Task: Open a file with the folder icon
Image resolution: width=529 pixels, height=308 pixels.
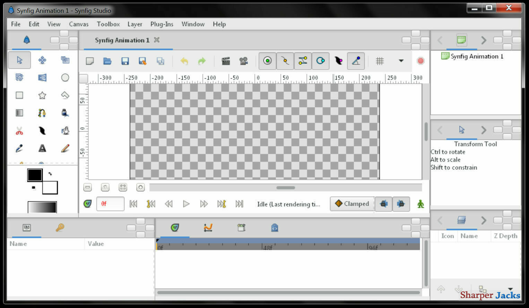Action: click(107, 61)
